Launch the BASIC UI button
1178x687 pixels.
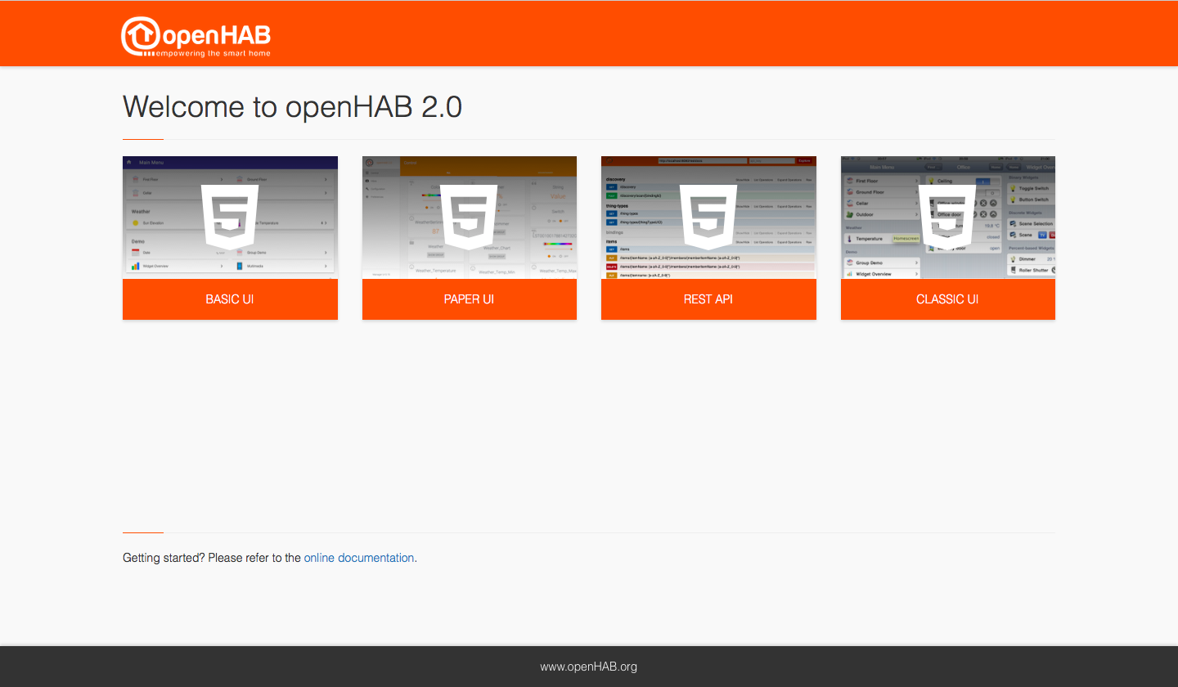[x=230, y=299]
